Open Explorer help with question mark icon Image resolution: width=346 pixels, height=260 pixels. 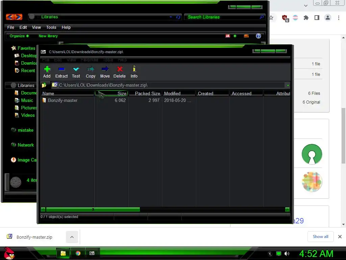point(258,36)
